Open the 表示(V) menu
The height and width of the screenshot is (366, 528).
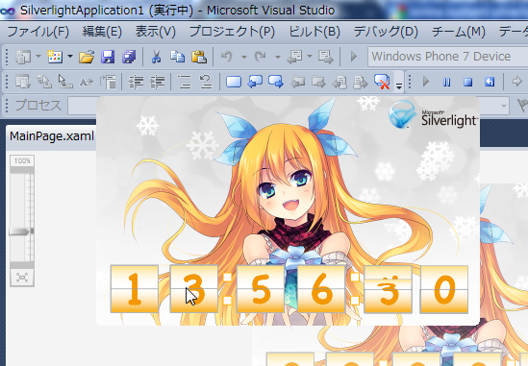(156, 32)
